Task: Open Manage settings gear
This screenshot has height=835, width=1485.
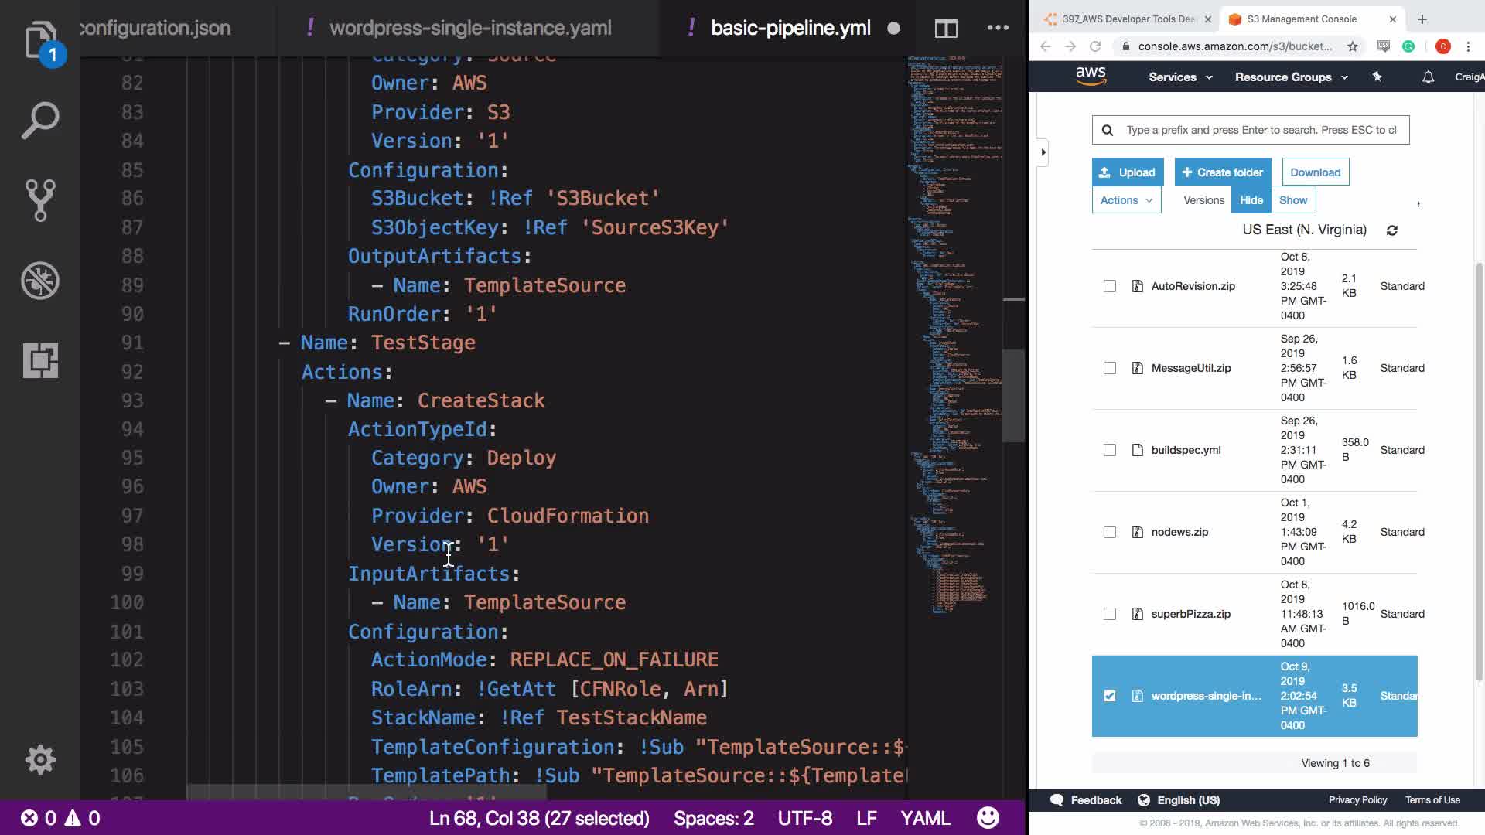Action: pos(40,759)
